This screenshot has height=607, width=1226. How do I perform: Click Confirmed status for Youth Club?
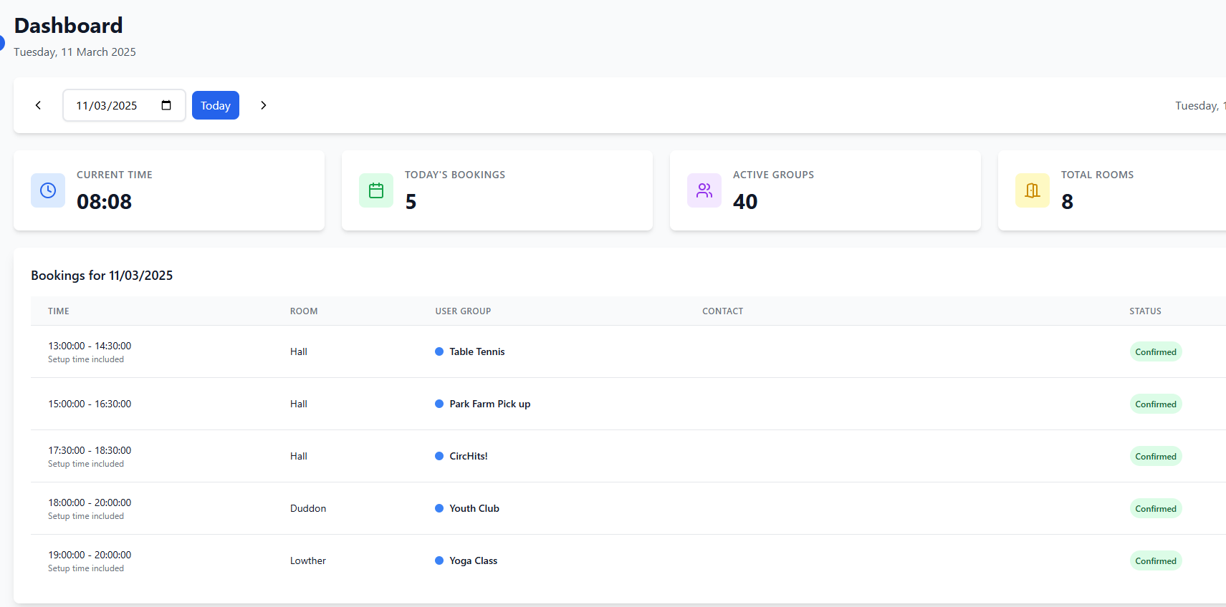point(1156,508)
